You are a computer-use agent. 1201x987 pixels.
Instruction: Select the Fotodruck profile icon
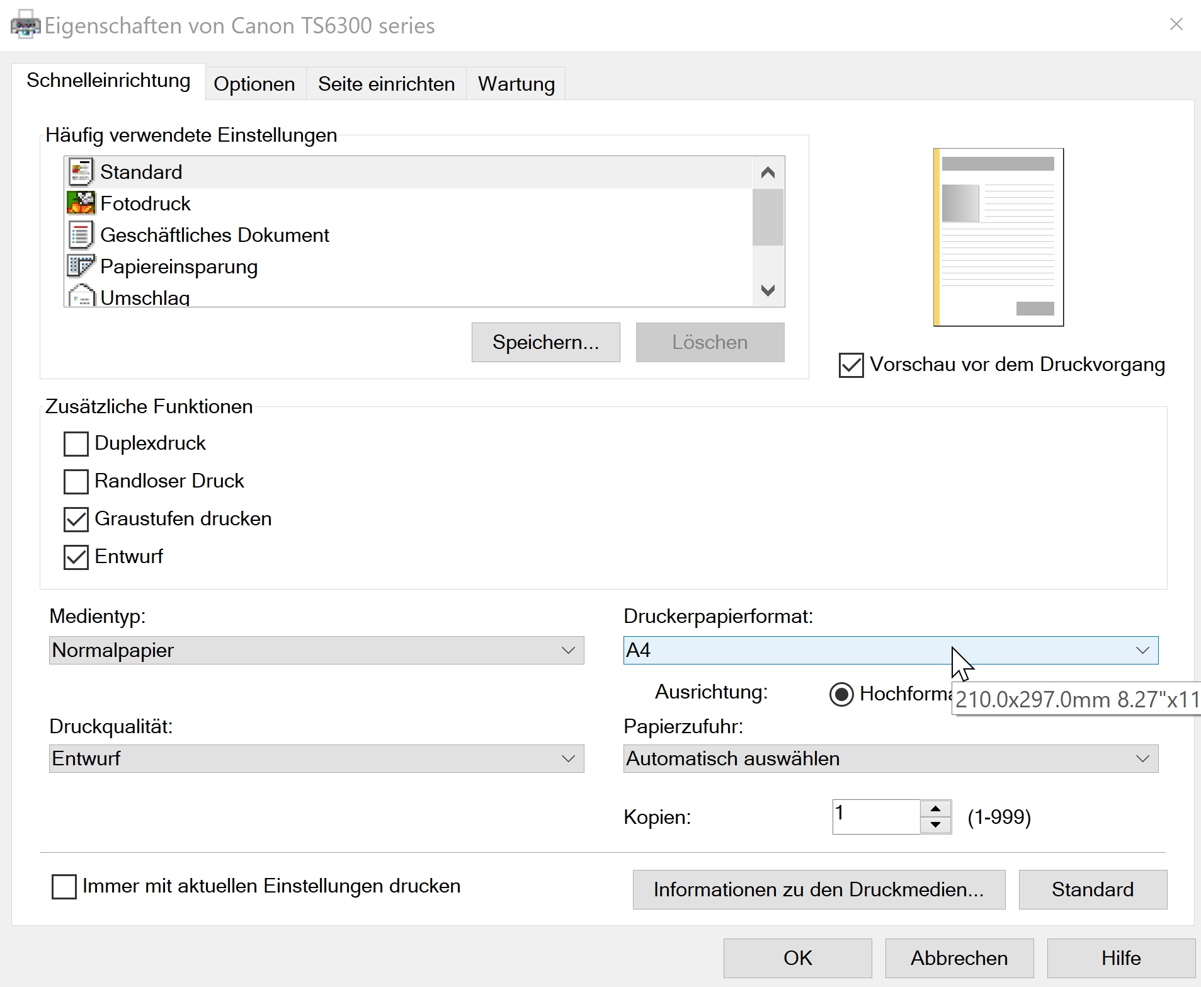(x=81, y=203)
